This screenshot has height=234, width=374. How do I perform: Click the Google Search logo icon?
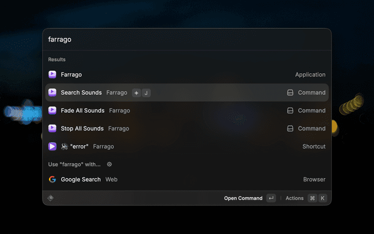(52, 180)
